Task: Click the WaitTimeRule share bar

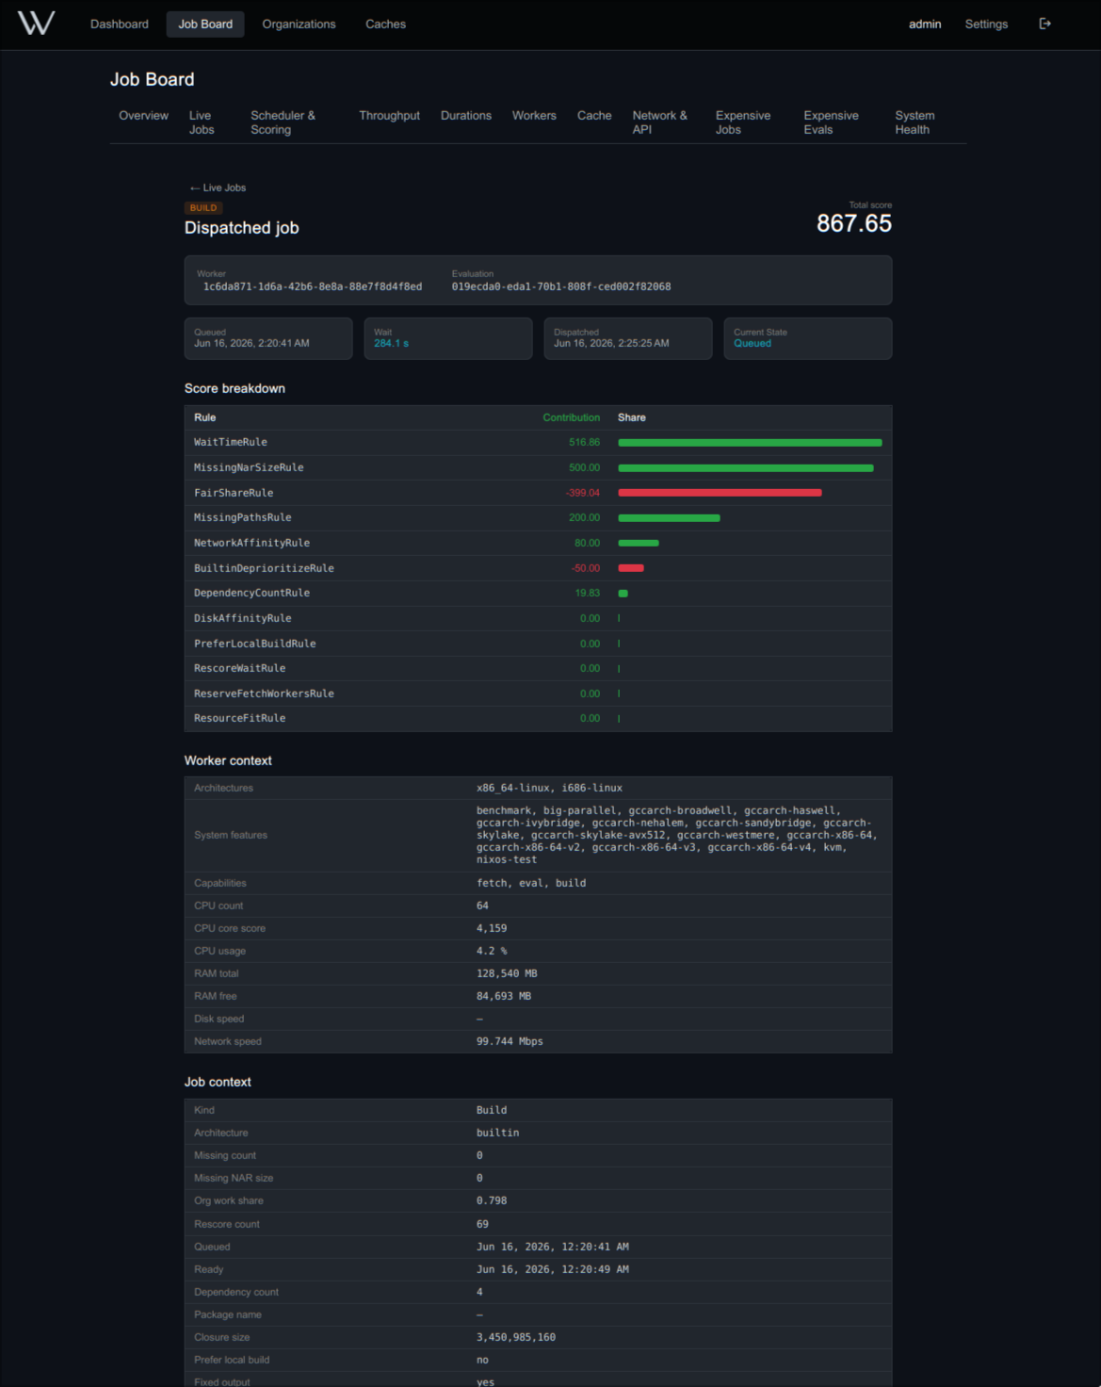Action: coord(750,443)
